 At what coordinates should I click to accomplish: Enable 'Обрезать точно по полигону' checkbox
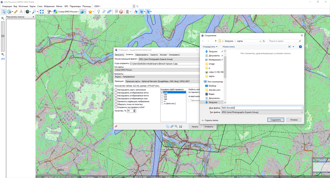point(116,104)
